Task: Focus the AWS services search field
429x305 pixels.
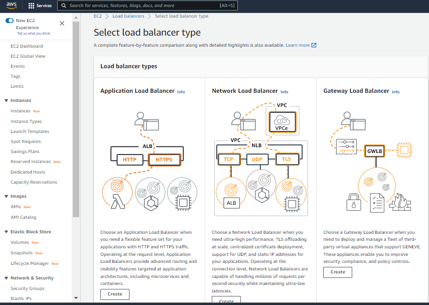Action: (148, 6)
